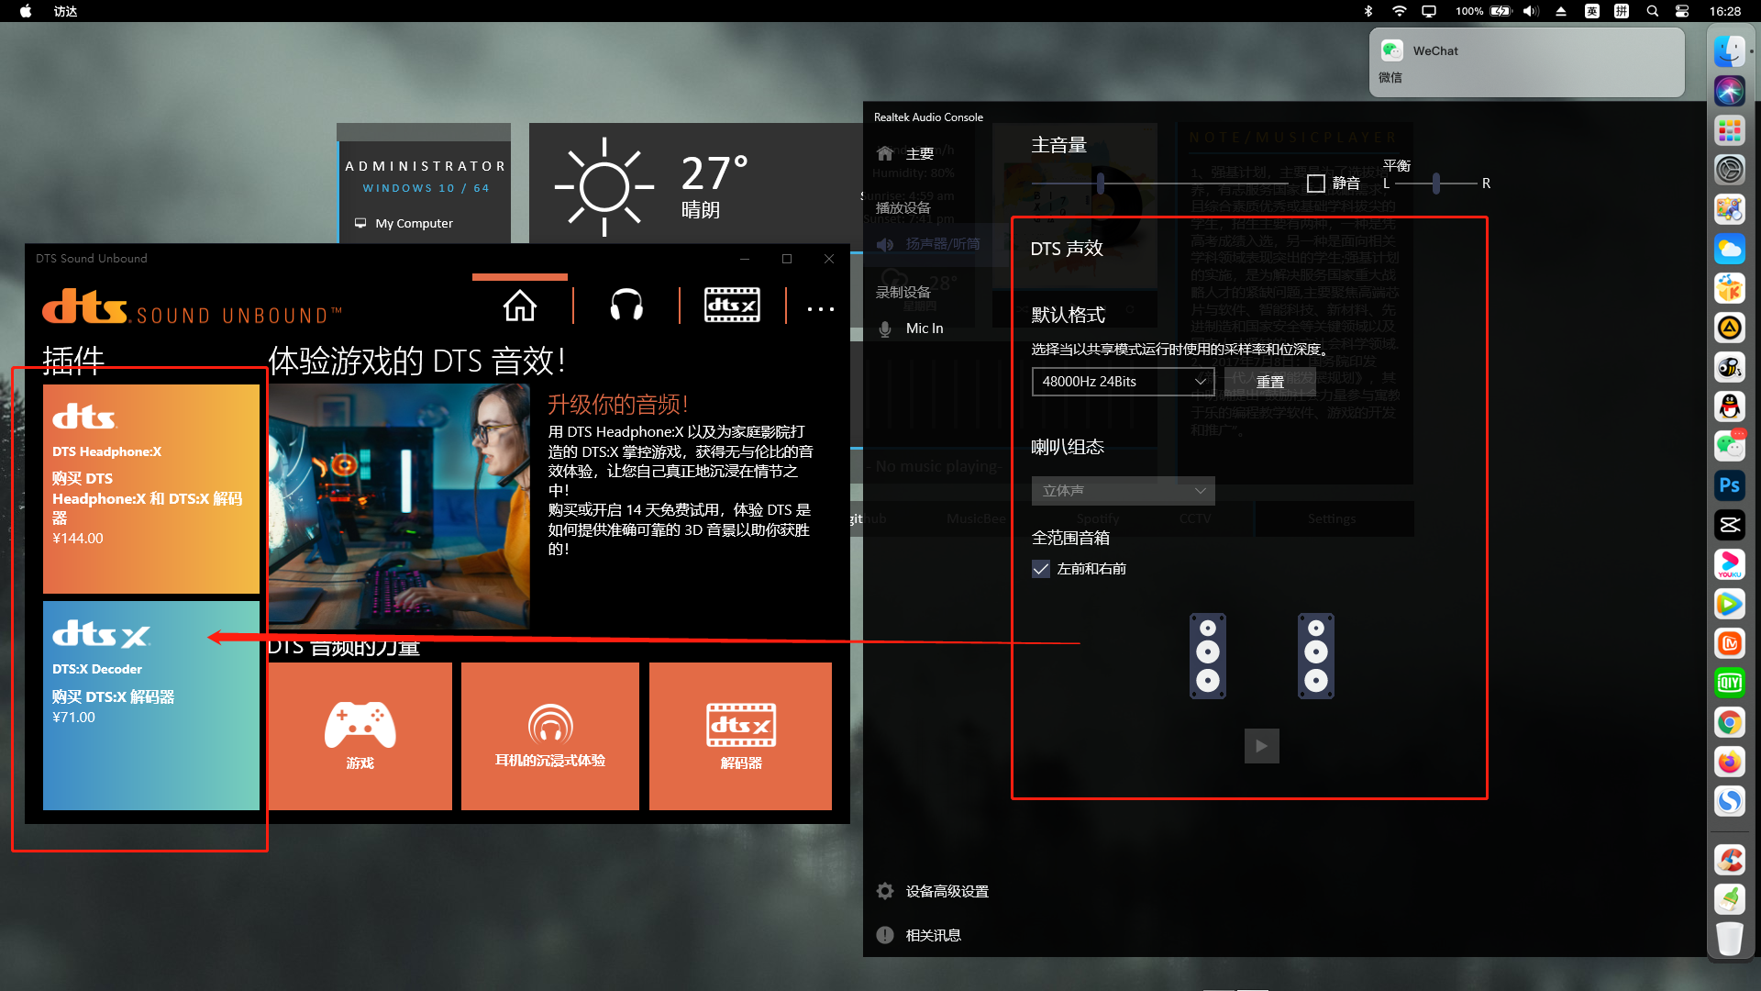Viewport: 1761px width, 991px height.
Task: Click the info icon beside 相关讯息
Action: 885,935
